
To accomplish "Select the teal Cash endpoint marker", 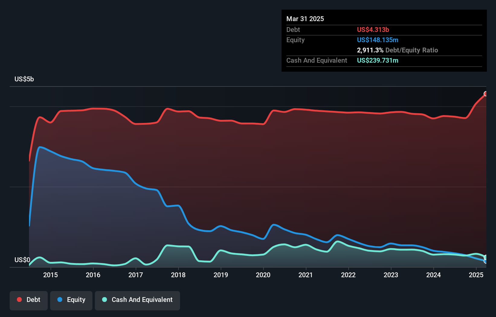I will [486, 257].
